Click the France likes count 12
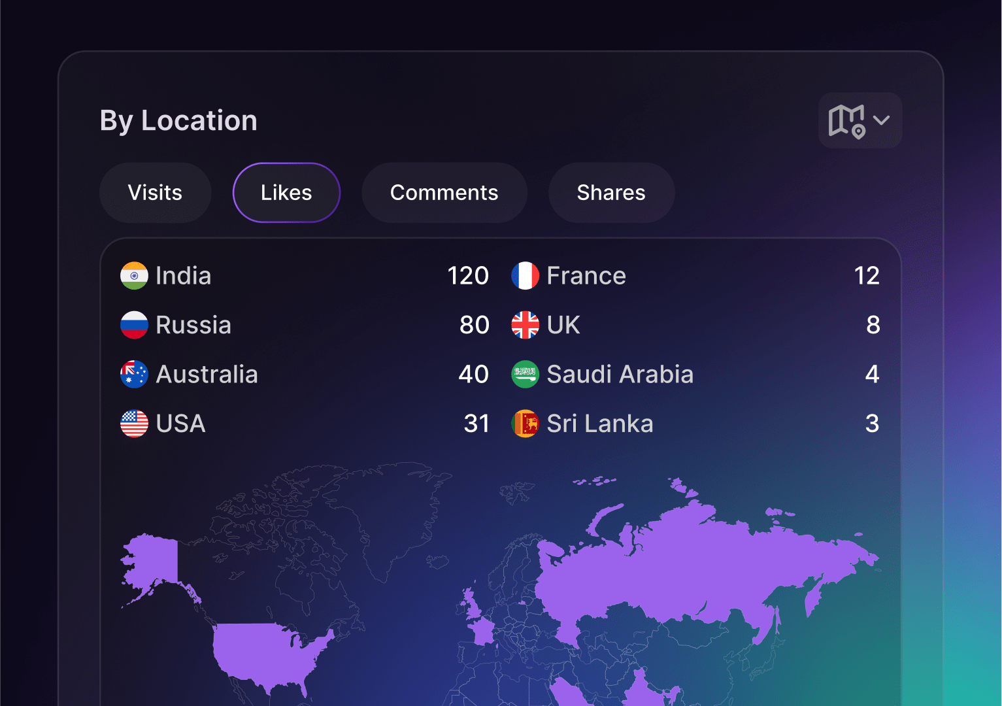1002x706 pixels. pyautogui.click(x=866, y=276)
